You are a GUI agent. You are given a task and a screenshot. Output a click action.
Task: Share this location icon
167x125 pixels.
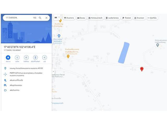coord(45,58)
